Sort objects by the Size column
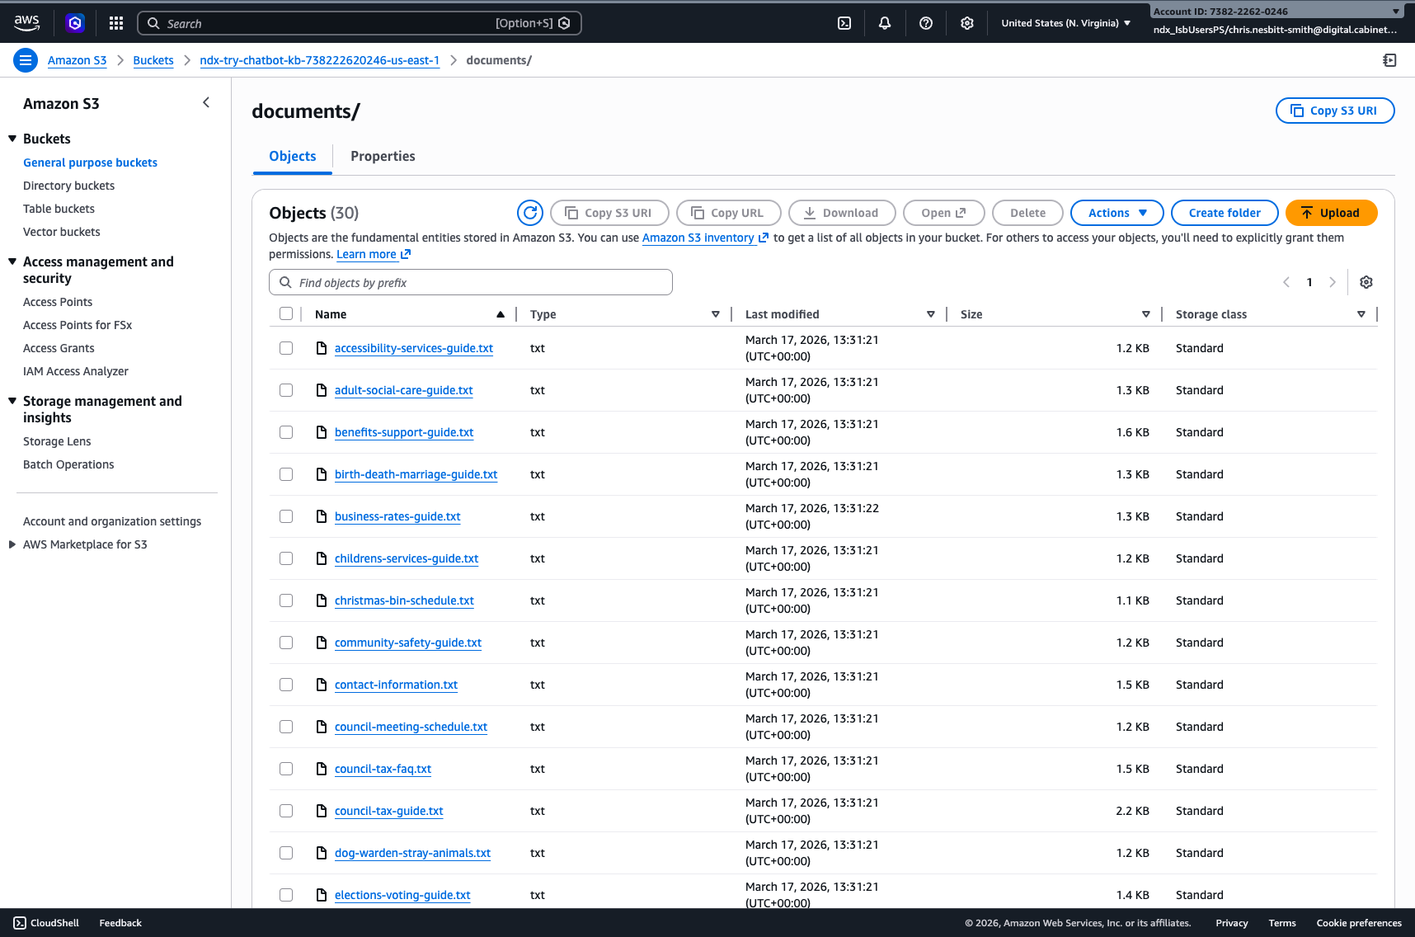 971,314
